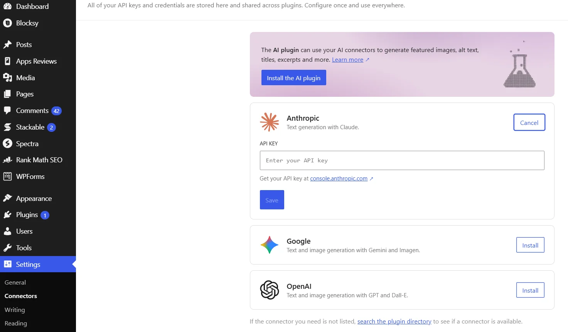Click the WPForms form icon
The image size is (568, 332).
point(7,177)
